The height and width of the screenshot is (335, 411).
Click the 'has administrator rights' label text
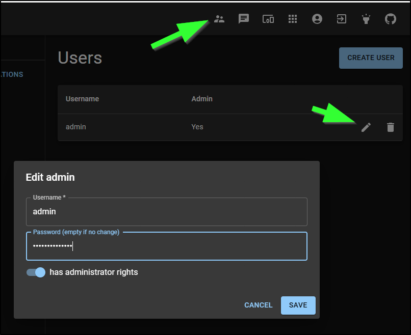[94, 272]
